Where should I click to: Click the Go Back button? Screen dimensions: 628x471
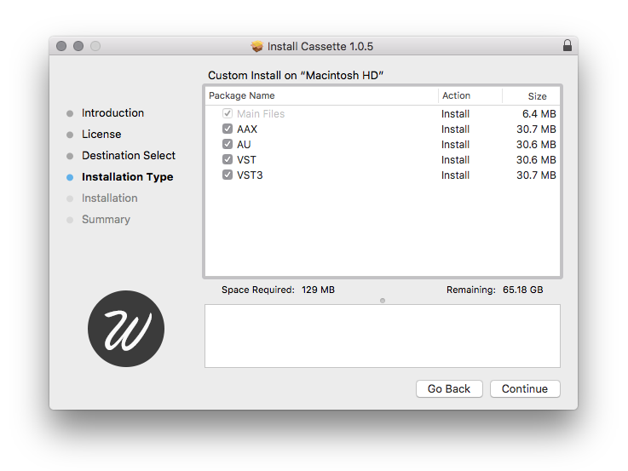tap(449, 388)
